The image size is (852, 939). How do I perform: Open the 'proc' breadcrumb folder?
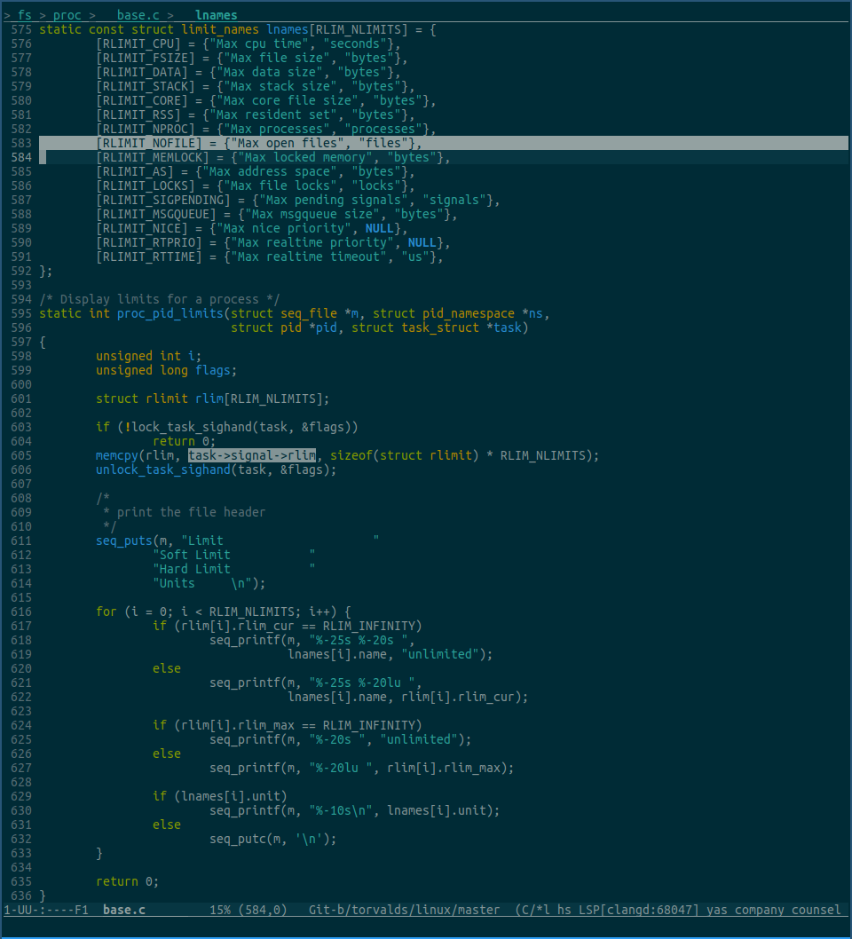pos(67,15)
